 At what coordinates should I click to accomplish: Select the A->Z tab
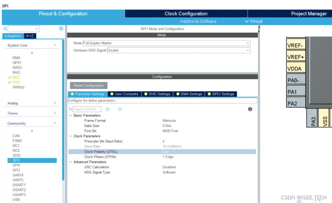(x=30, y=36)
